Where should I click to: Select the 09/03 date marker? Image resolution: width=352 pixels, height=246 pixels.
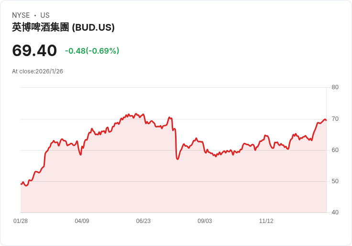pyautogui.click(x=205, y=221)
